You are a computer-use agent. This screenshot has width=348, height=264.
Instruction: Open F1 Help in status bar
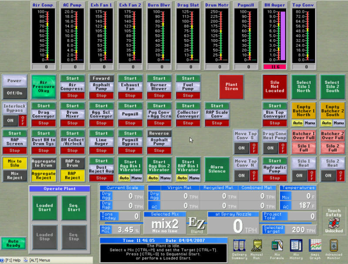click(x=12, y=260)
